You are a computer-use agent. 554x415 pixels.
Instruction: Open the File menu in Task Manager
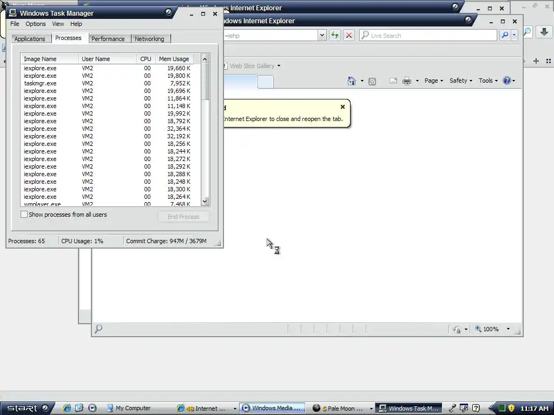(x=15, y=24)
